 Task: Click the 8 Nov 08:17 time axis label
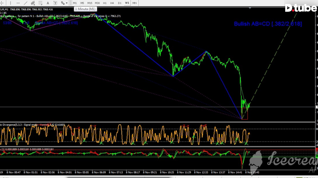click(x=133, y=173)
